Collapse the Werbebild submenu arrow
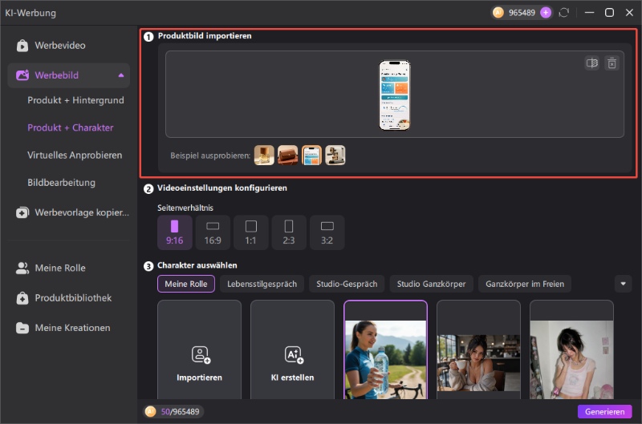Viewport: 642px width, 424px height. click(121, 75)
